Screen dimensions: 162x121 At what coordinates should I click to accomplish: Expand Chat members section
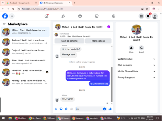tap(136, 65)
